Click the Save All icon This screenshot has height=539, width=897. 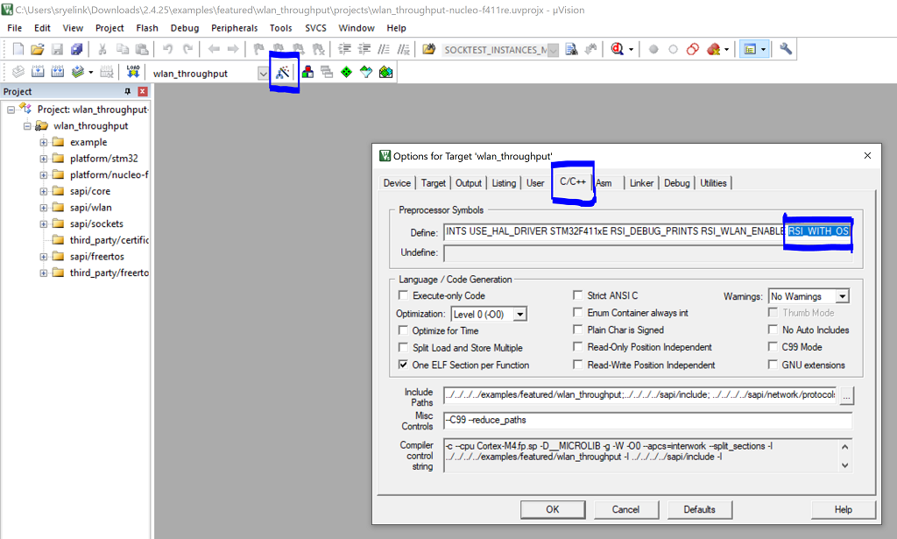tap(77, 49)
